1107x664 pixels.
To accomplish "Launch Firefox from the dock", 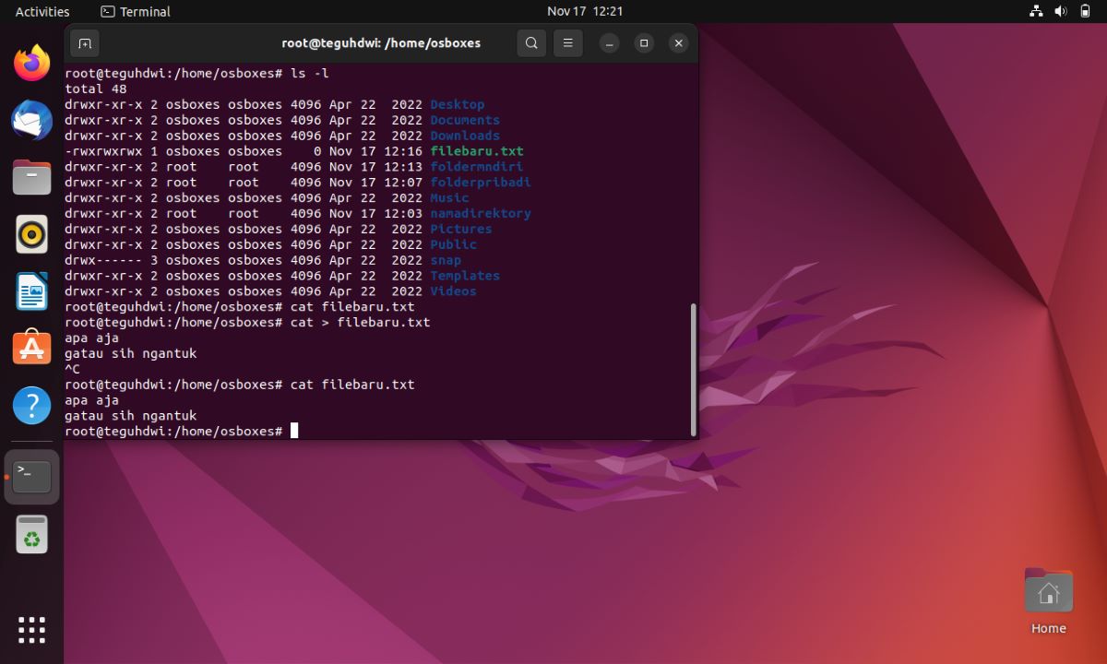I will tap(32, 63).
